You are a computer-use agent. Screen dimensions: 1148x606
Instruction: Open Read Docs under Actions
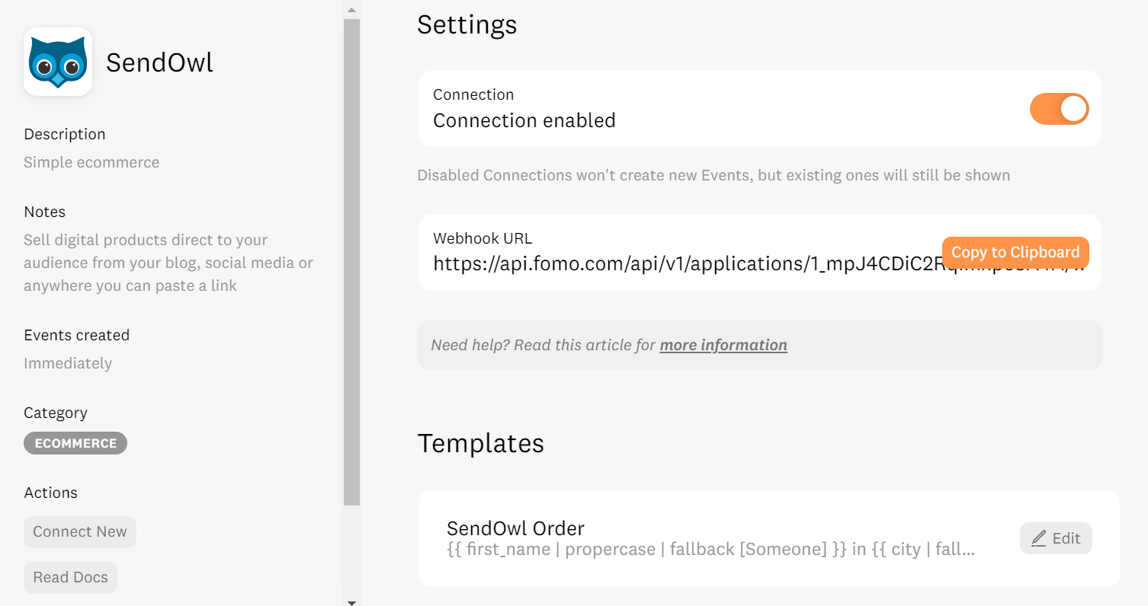(x=70, y=578)
